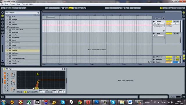Unfold the A Return track
This screenshot has width=186, height=105.
click(154, 57)
